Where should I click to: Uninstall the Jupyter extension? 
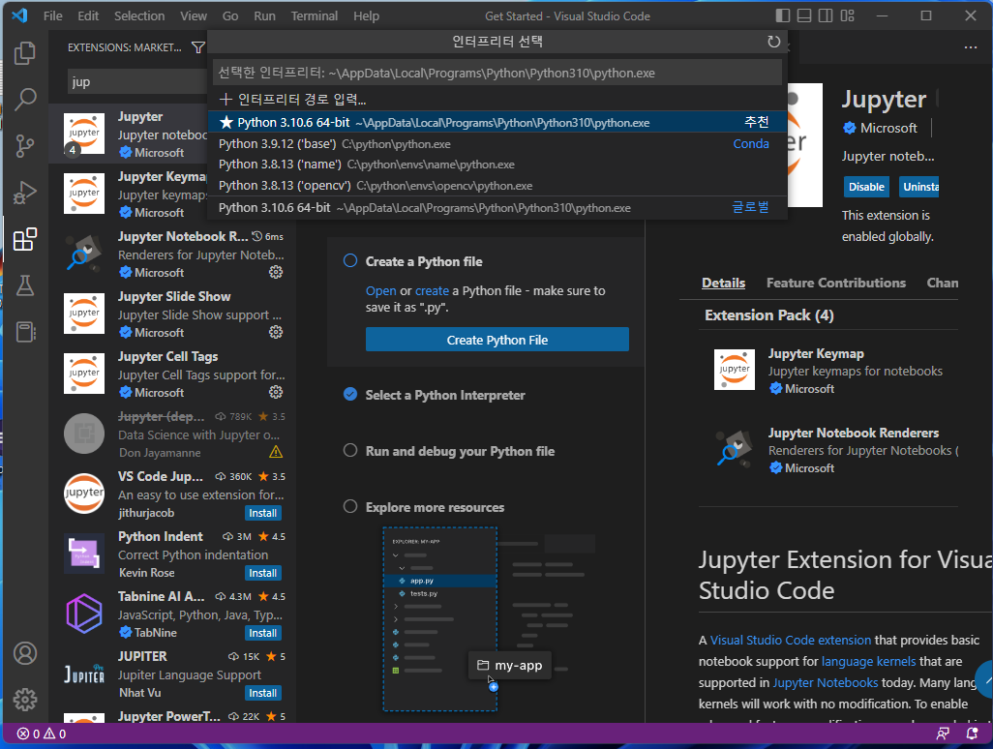(918, 187)
